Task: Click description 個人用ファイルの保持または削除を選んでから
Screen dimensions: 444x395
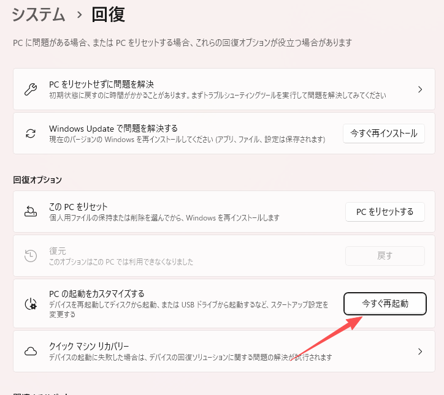Action: pos(164,218)
